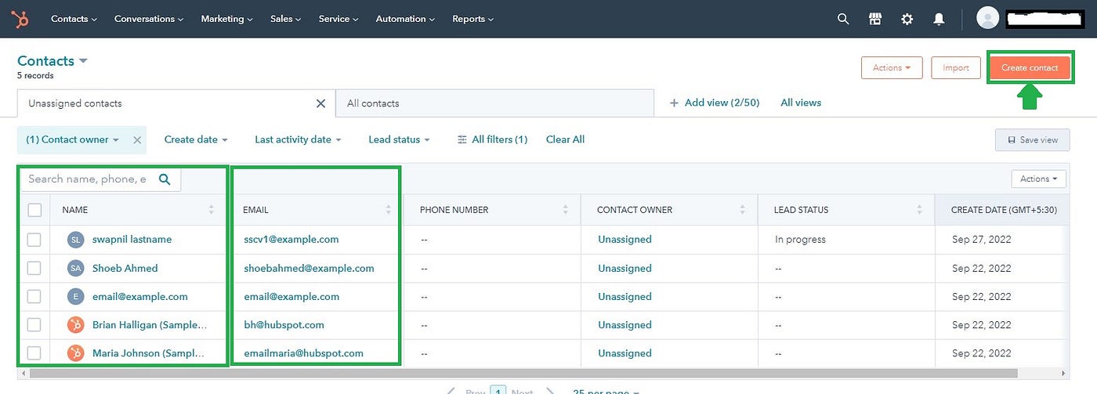The height and width of the screenshot is (394, 1097).
Task: Click the Save view button
Action: tap(1032, 140)
